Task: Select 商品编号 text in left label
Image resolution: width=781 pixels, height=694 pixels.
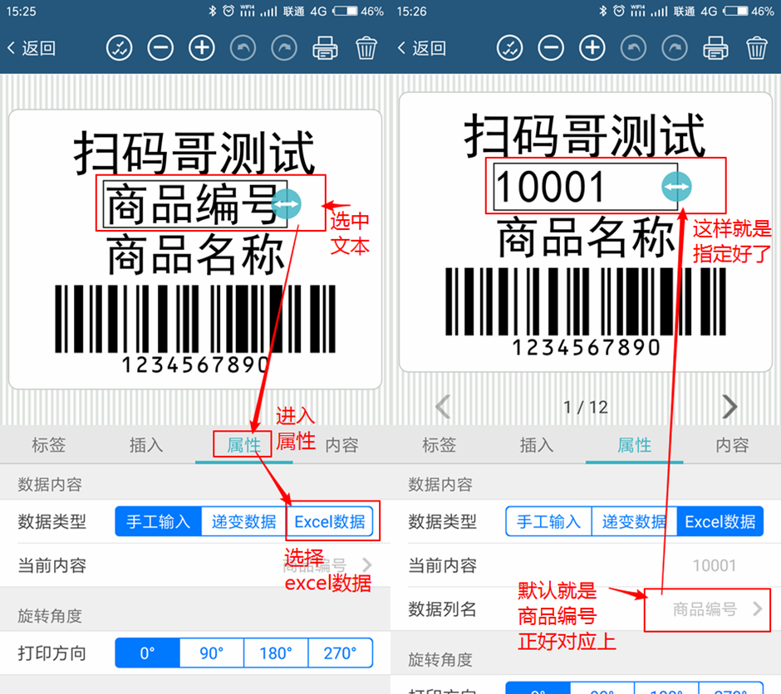Action: [x=195, y=203]
